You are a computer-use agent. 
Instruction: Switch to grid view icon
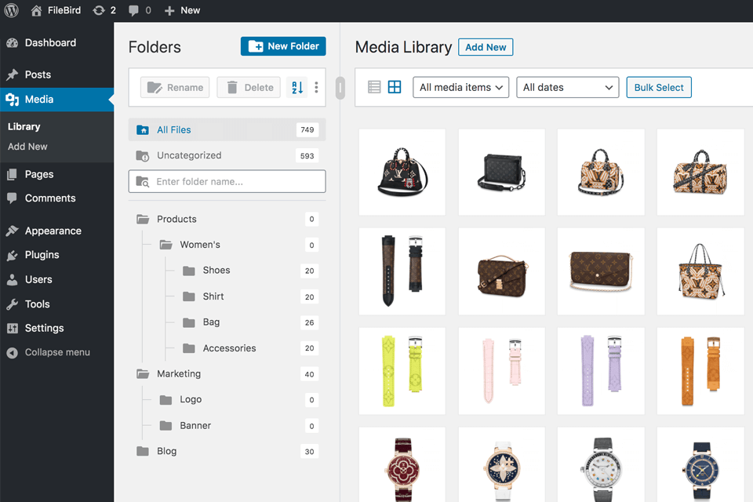[x=395, y=87]
